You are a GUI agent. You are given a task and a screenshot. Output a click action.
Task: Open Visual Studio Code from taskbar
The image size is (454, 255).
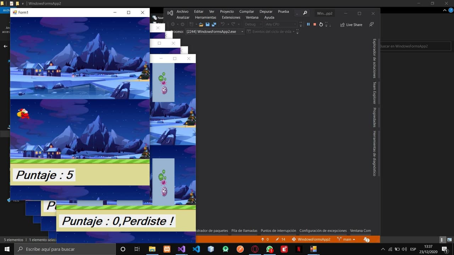[196, 249]
